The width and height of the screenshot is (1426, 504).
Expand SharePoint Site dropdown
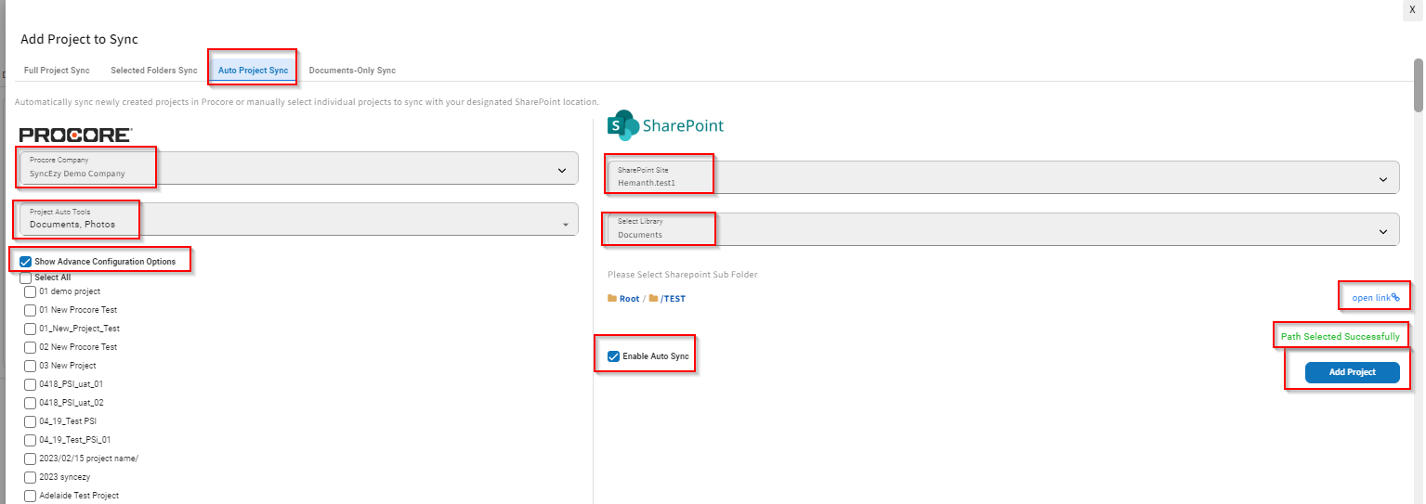pos(1003,178)
